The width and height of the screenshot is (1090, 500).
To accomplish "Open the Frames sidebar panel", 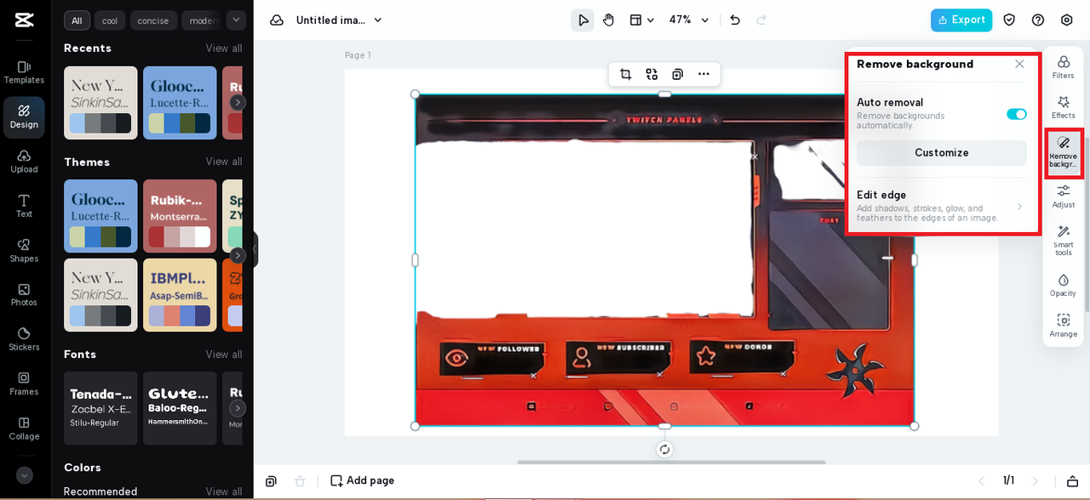I will pyautogui.click(x=24, y=384).
